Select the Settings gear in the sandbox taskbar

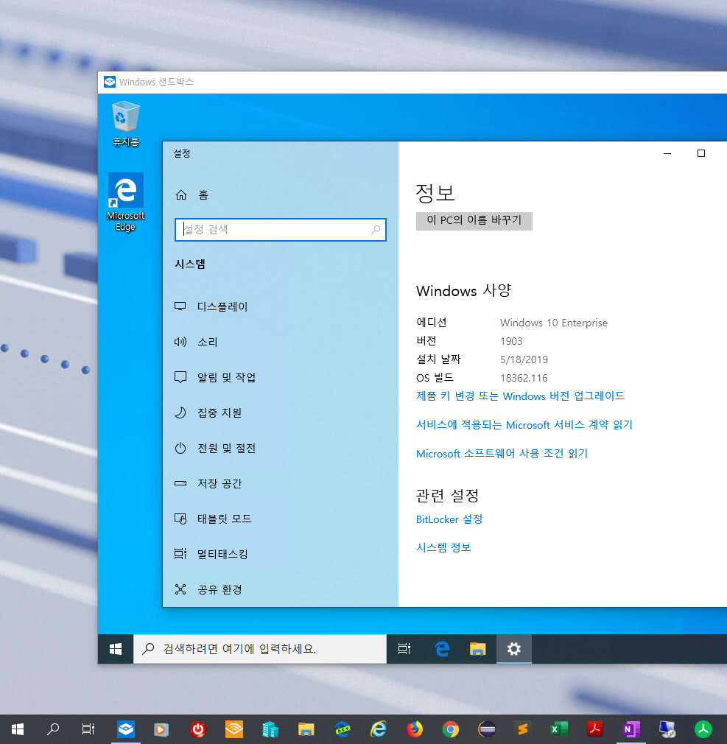(514, 649)
